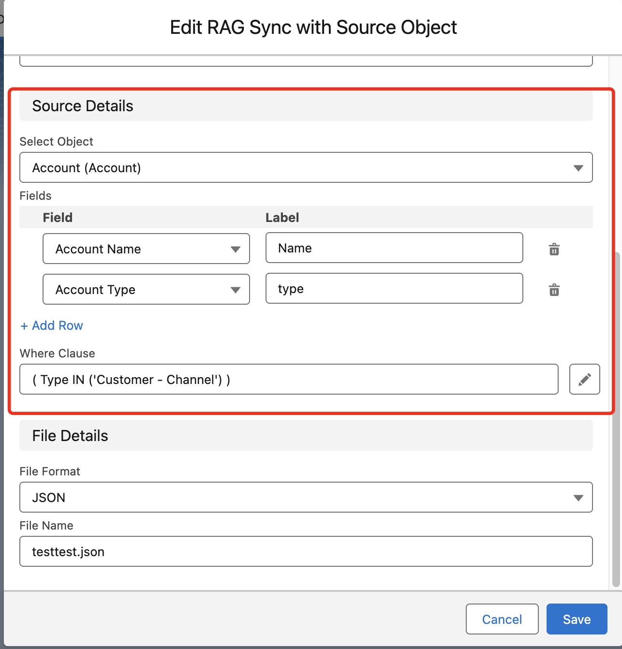The image size is (622, 649).
Task: Click the dialog's vertical scrollbar
Action: 616,416
